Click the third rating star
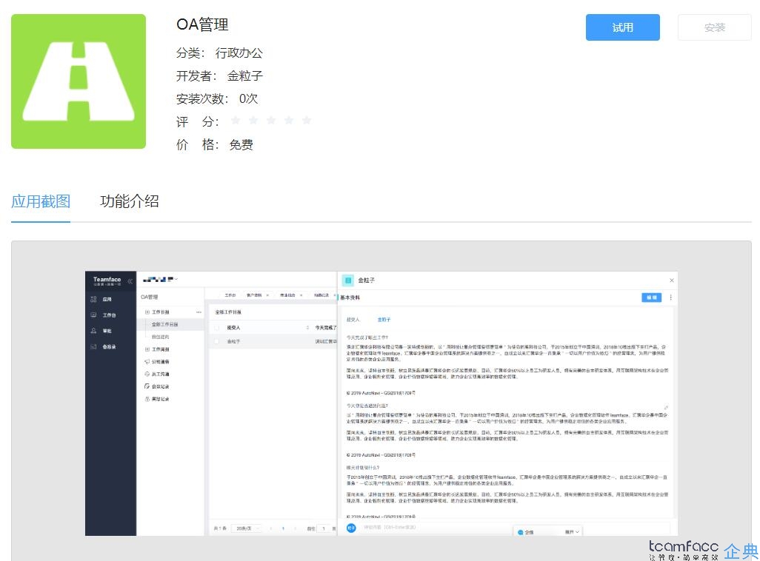 tap(271, 120)
